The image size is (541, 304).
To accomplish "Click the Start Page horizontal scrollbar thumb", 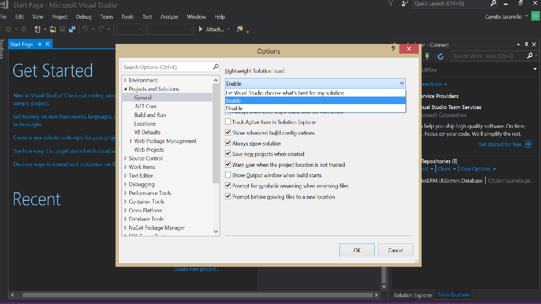I will (198, 295).
